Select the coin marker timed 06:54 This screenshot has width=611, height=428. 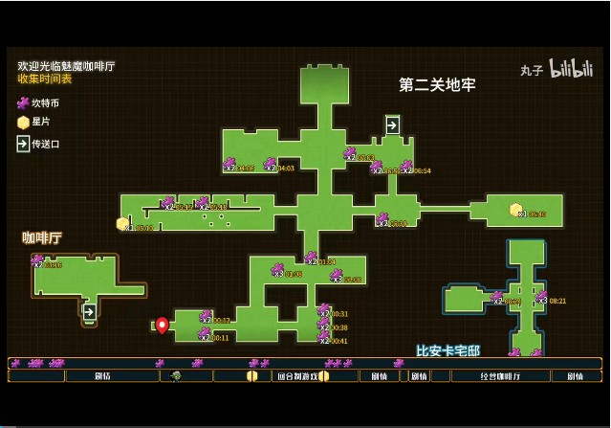coord(406,167)
